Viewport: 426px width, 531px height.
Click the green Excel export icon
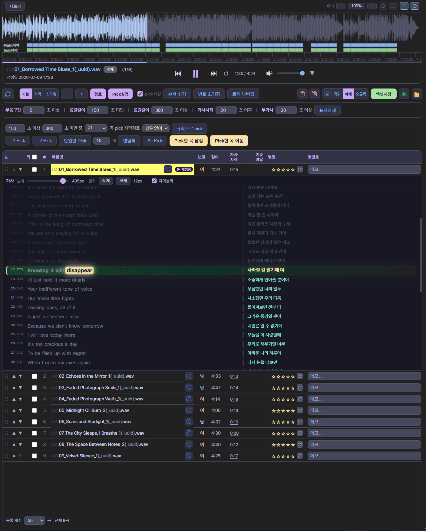(x=404, y=94)
